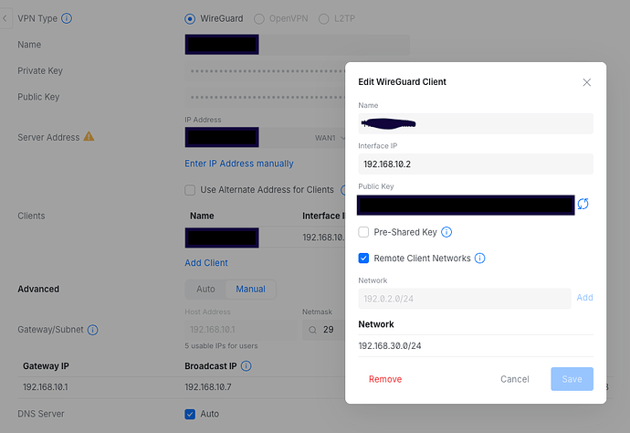Click the refresh icon beside Public Key

click(583, 204)
